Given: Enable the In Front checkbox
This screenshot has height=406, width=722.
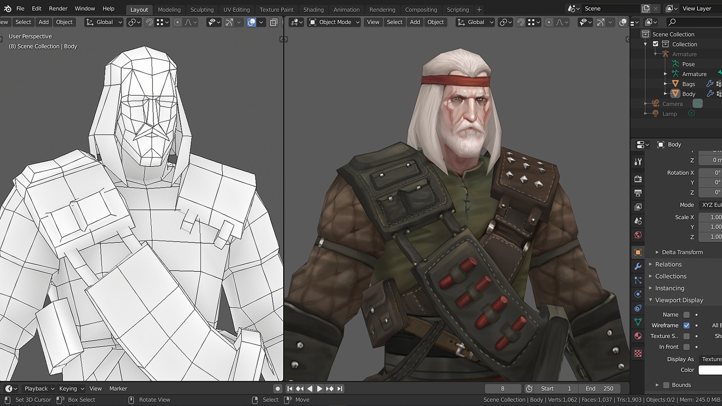Looking at the screenshot, I should coord(687,347).
